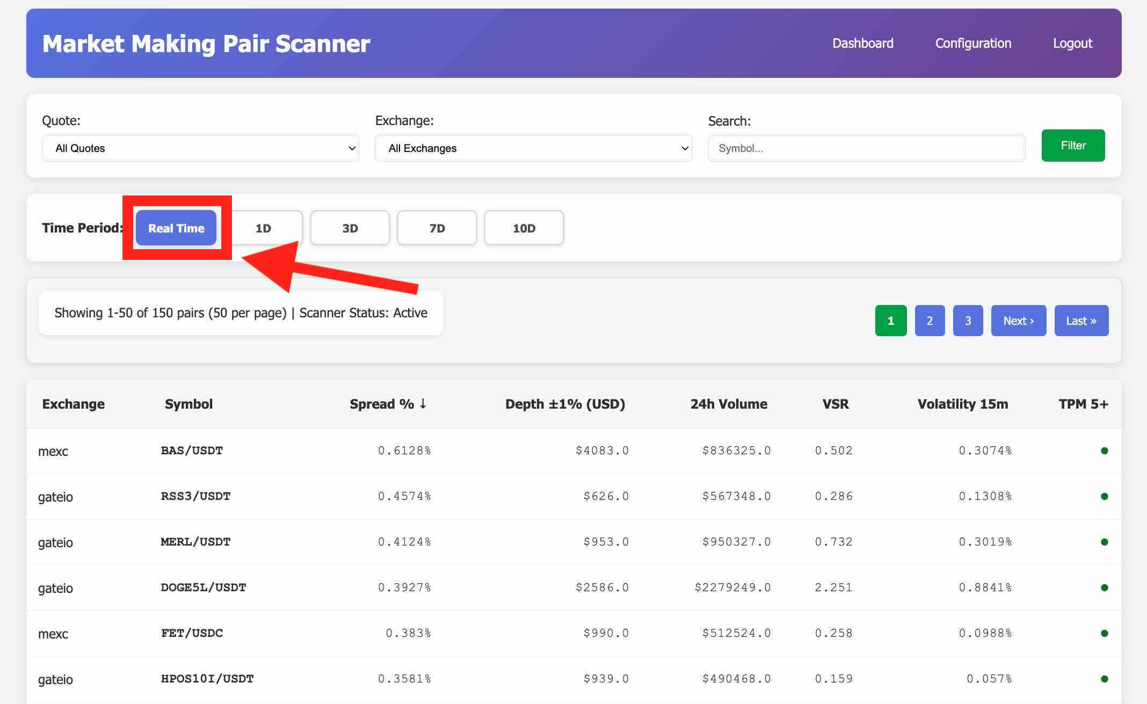Click gateio exchange in RSS3/USDT row
1147x704 pixels.
[x=55, y=497]
